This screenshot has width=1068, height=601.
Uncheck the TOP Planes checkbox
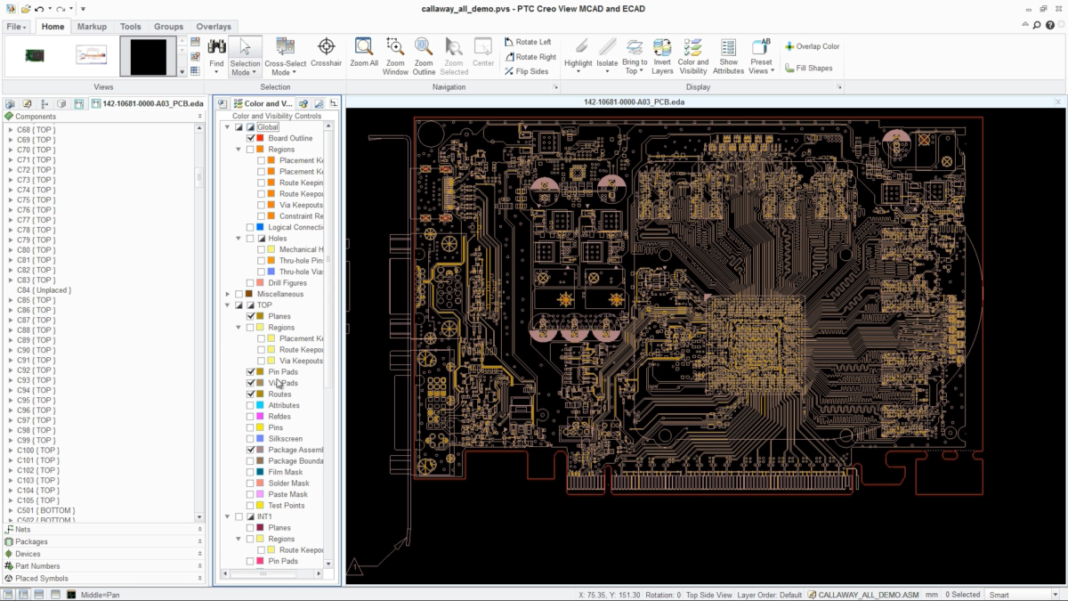pyautogui.click(x=250, y=316)
